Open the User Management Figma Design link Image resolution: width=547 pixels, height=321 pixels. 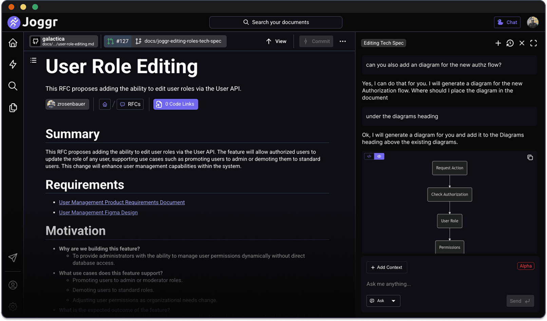pyautogui.click(x=98, y=213)
